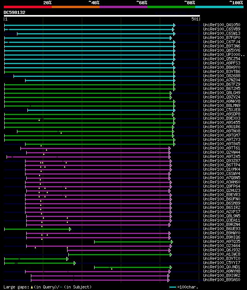The image size is (247, 290).
Task: Select the UniRef100_Q8LGH9 label
Action: 222,93
